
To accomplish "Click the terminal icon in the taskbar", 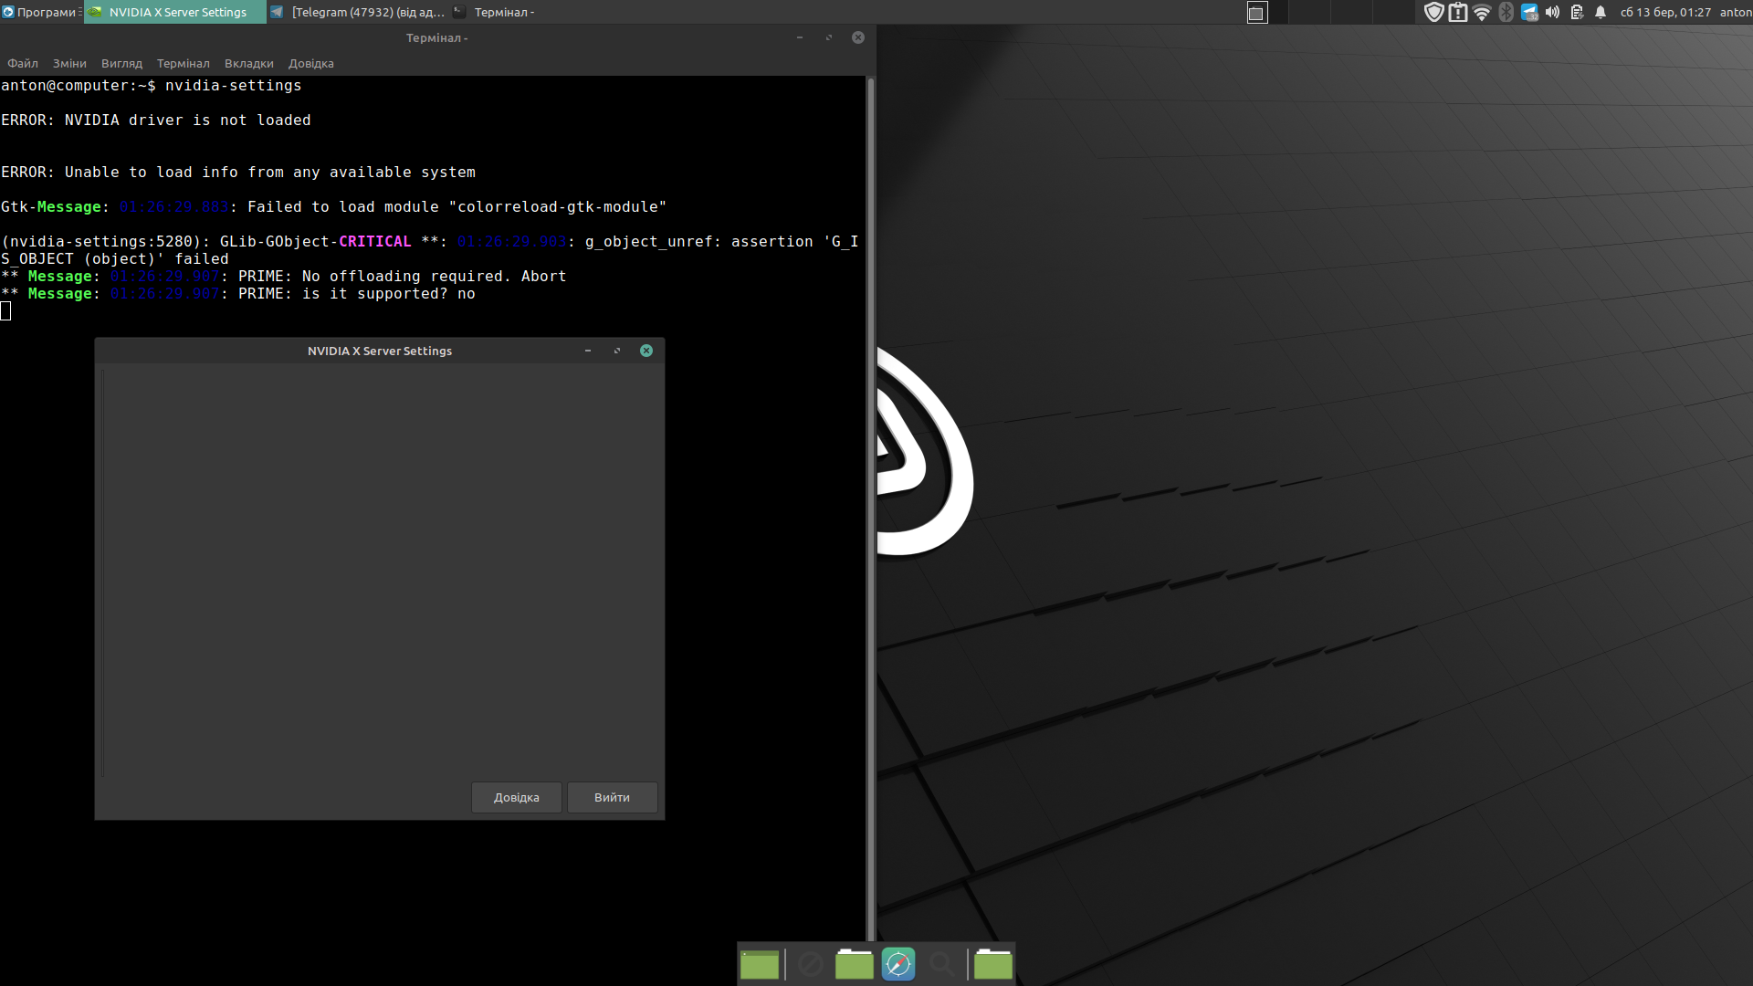I will pyautogui.click(x=459, y=12).
